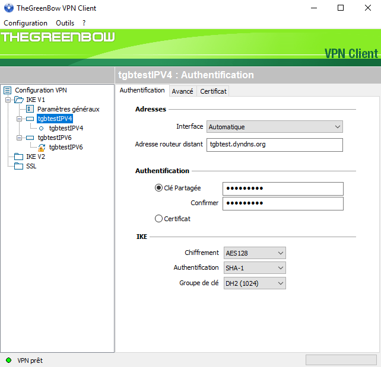Open the ? help menu
This screenshot has height=367, width=381.
(x=84, y=23)
